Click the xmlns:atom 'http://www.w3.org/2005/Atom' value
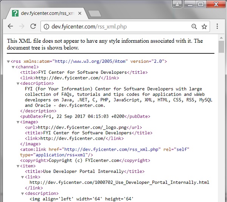This screenshot has width=227, height=202. pyautogui.click(x=90, y=62)
